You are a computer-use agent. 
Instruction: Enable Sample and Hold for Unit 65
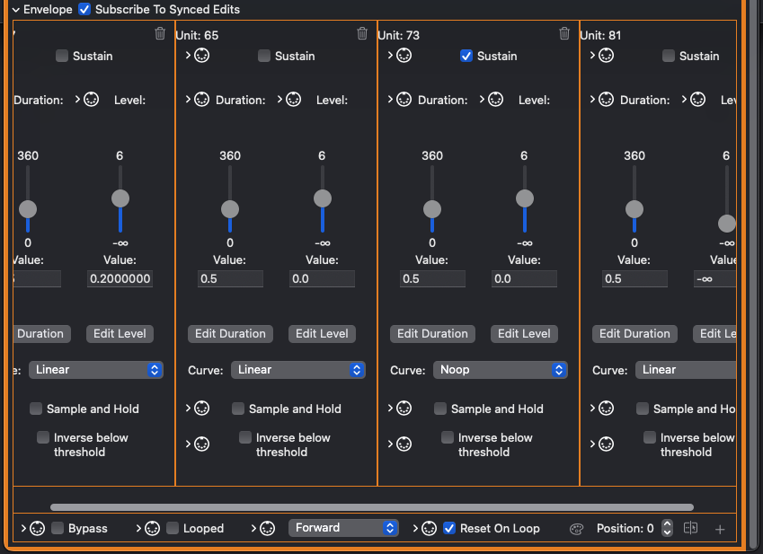click(238, 409)
